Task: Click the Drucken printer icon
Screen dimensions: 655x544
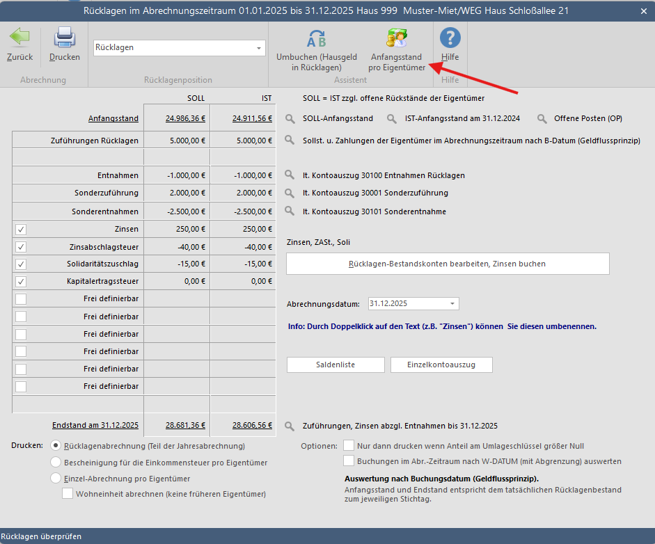Action: [64, 37]
